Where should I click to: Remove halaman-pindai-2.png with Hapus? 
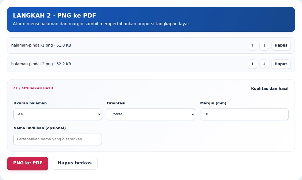[281, 64]
